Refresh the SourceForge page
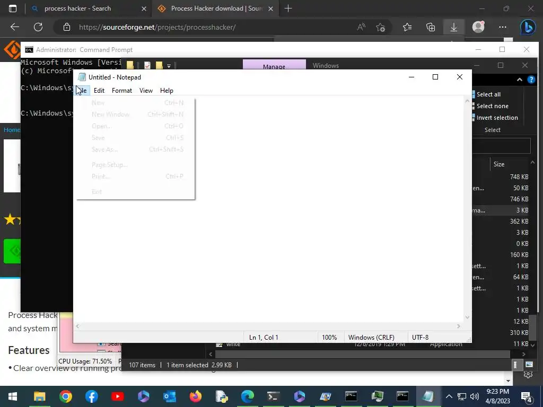The width and height of the screenshot is (543, 407). [x=38, y=27]
